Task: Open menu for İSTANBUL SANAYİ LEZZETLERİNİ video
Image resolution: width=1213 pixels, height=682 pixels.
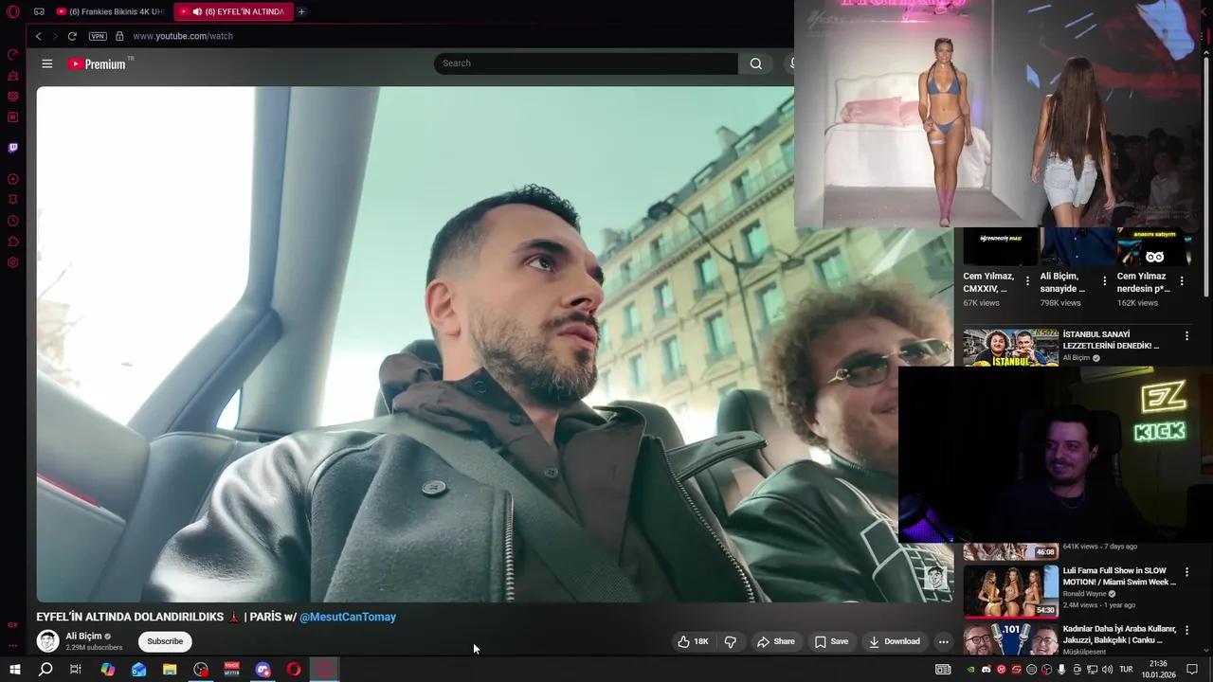Action: coord(1186,335)
